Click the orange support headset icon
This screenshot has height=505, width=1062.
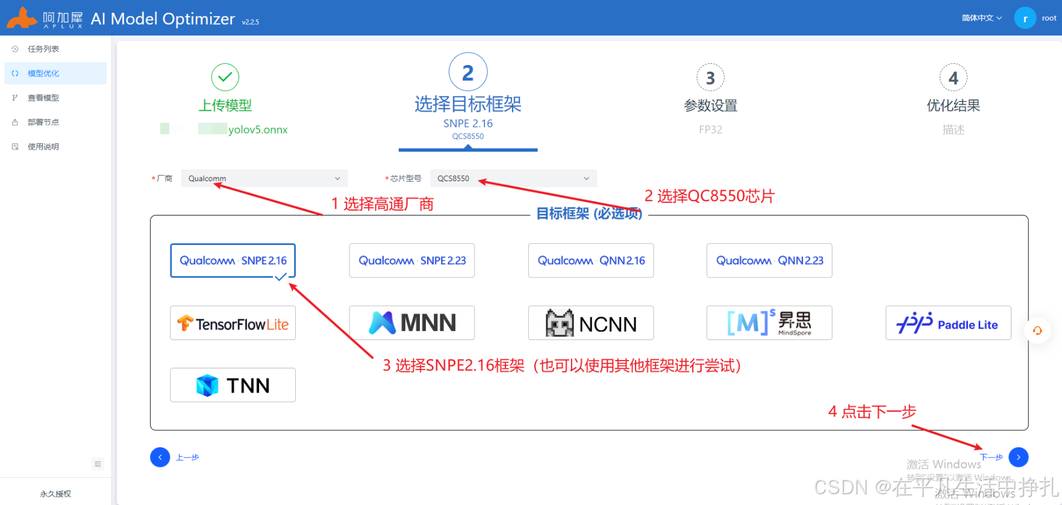(1037, 330)
